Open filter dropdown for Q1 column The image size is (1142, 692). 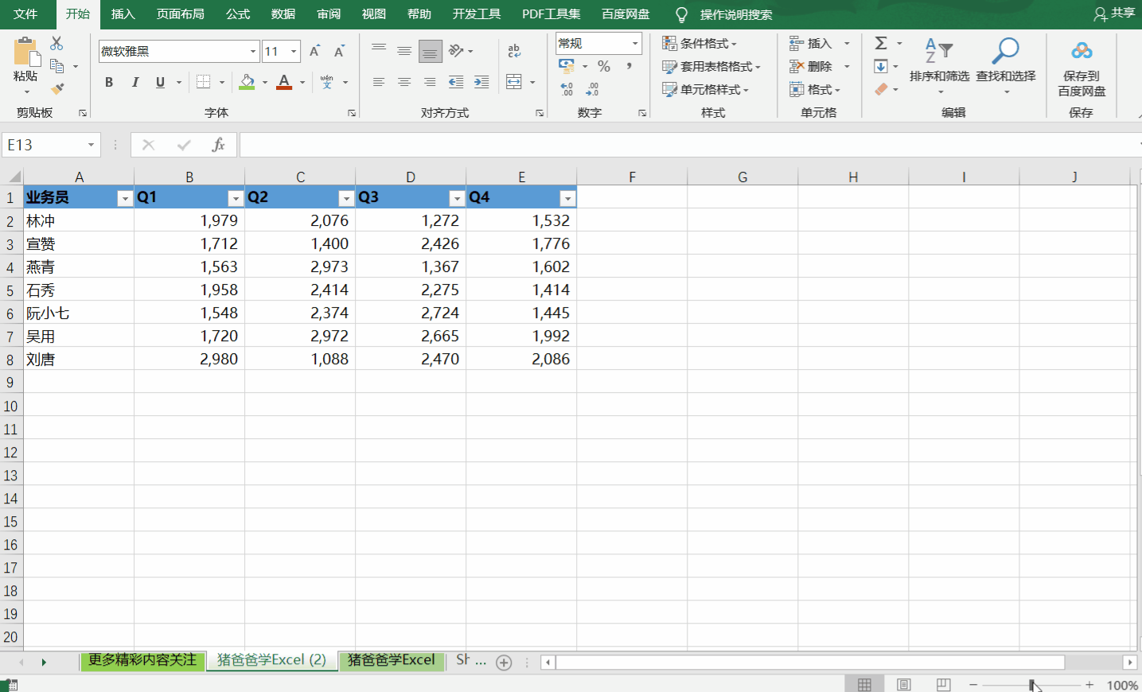(x=236, y=198)
